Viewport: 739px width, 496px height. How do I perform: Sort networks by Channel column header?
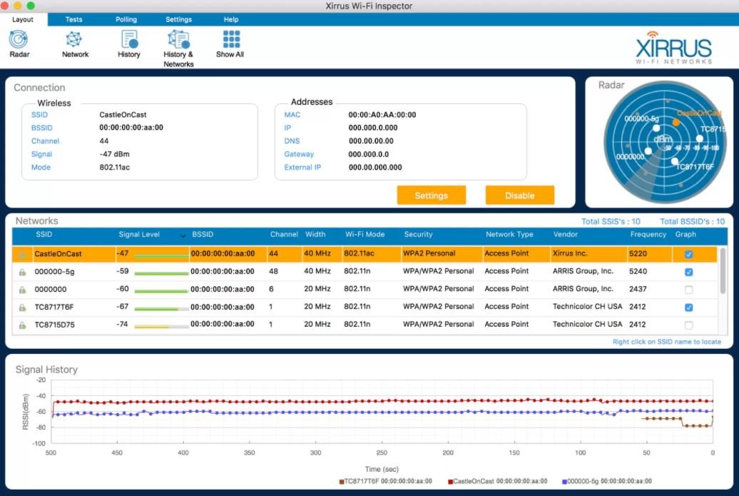284,234
